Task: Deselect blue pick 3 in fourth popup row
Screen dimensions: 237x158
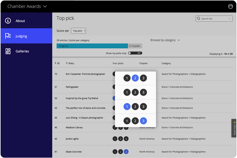Action: click(x=143, y=121)
